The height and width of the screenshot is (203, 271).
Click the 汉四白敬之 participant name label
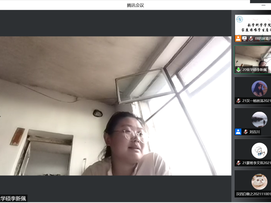pyautogui.click(x=253, y=194)
